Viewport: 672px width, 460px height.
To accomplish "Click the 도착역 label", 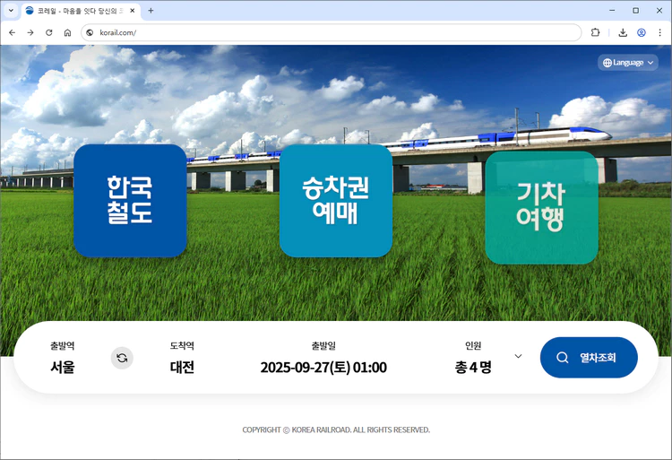I will [182, 345].
